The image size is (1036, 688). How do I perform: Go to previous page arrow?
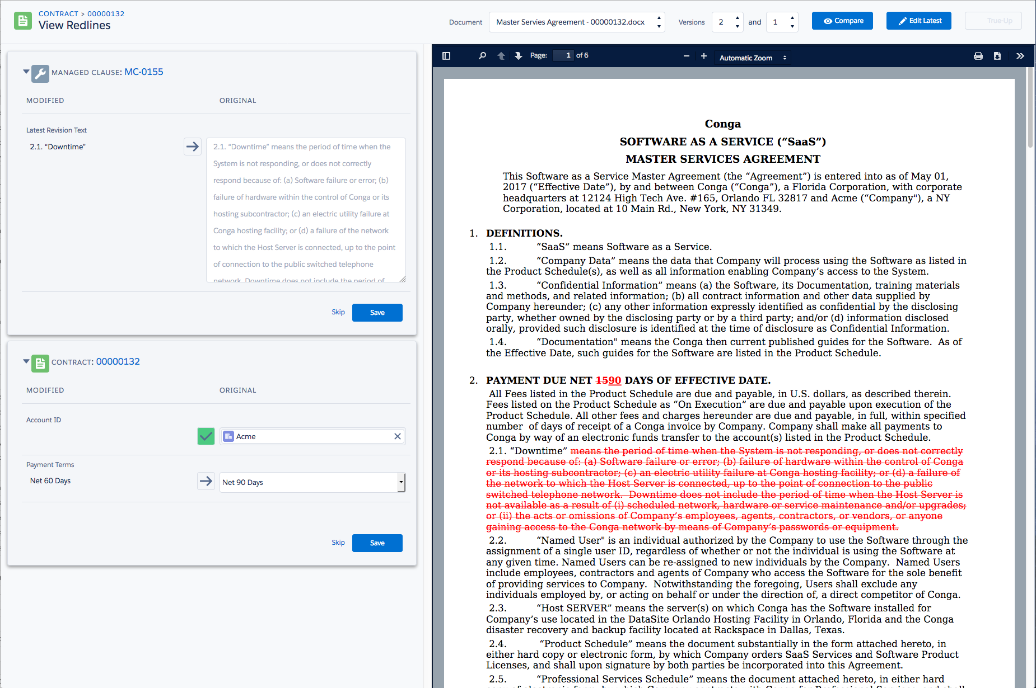pyautogui.click(x=501, y=56)
